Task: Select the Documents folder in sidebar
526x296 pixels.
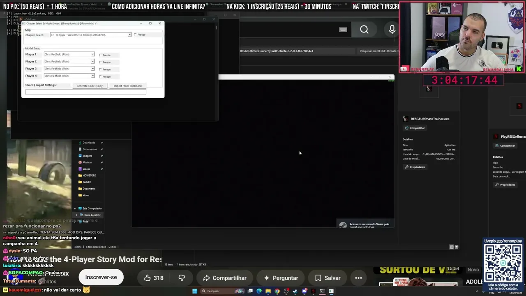Action: point(89,189)
